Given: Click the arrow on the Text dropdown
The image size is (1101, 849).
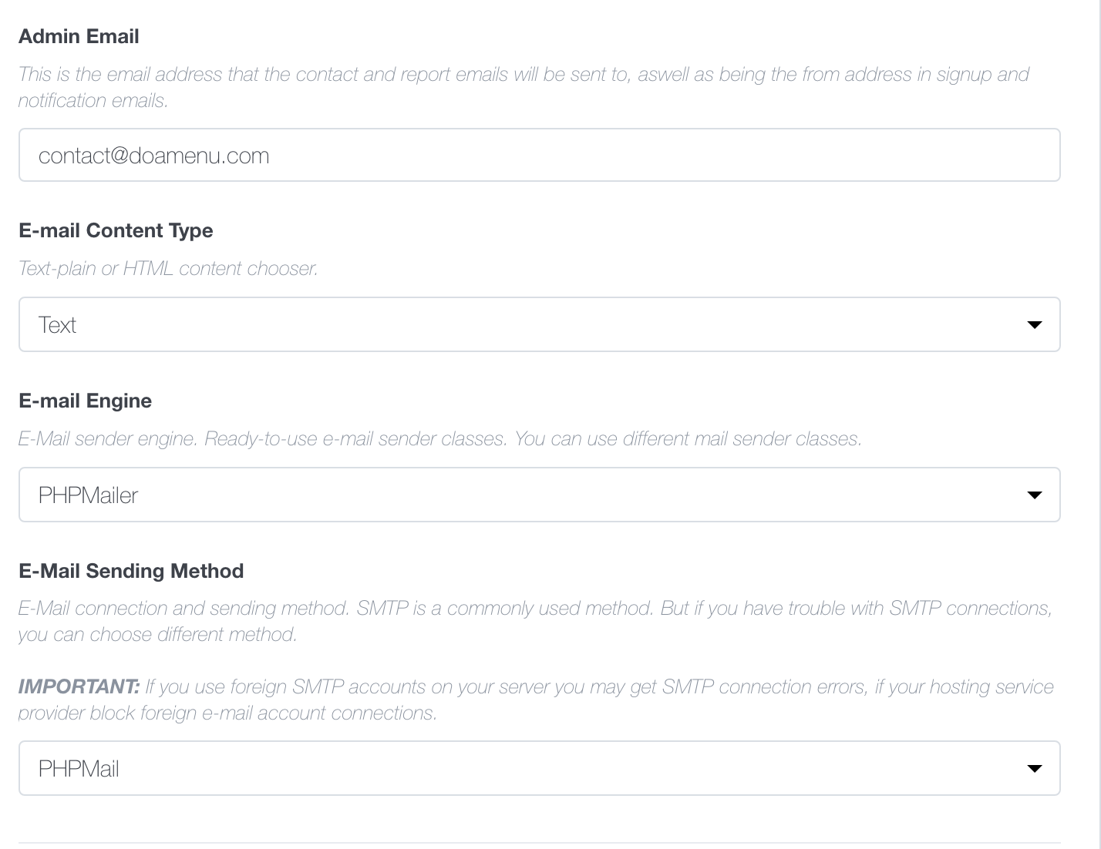Looking at the screenshot, I should (x=1035, y=324).
